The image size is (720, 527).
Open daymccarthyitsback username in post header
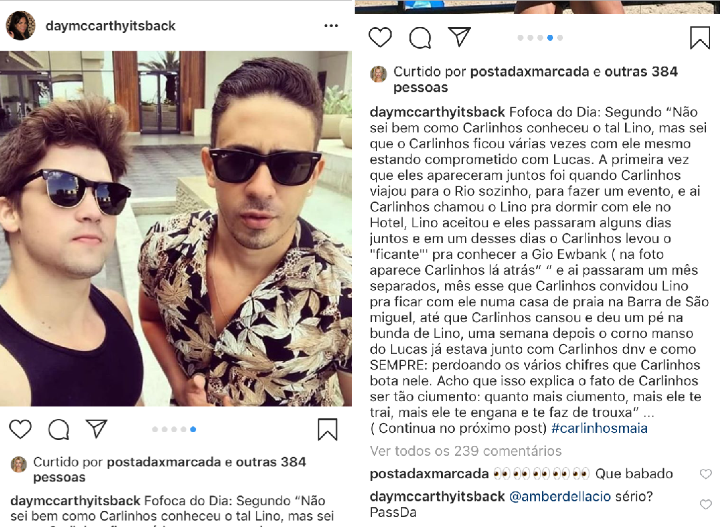110,26
